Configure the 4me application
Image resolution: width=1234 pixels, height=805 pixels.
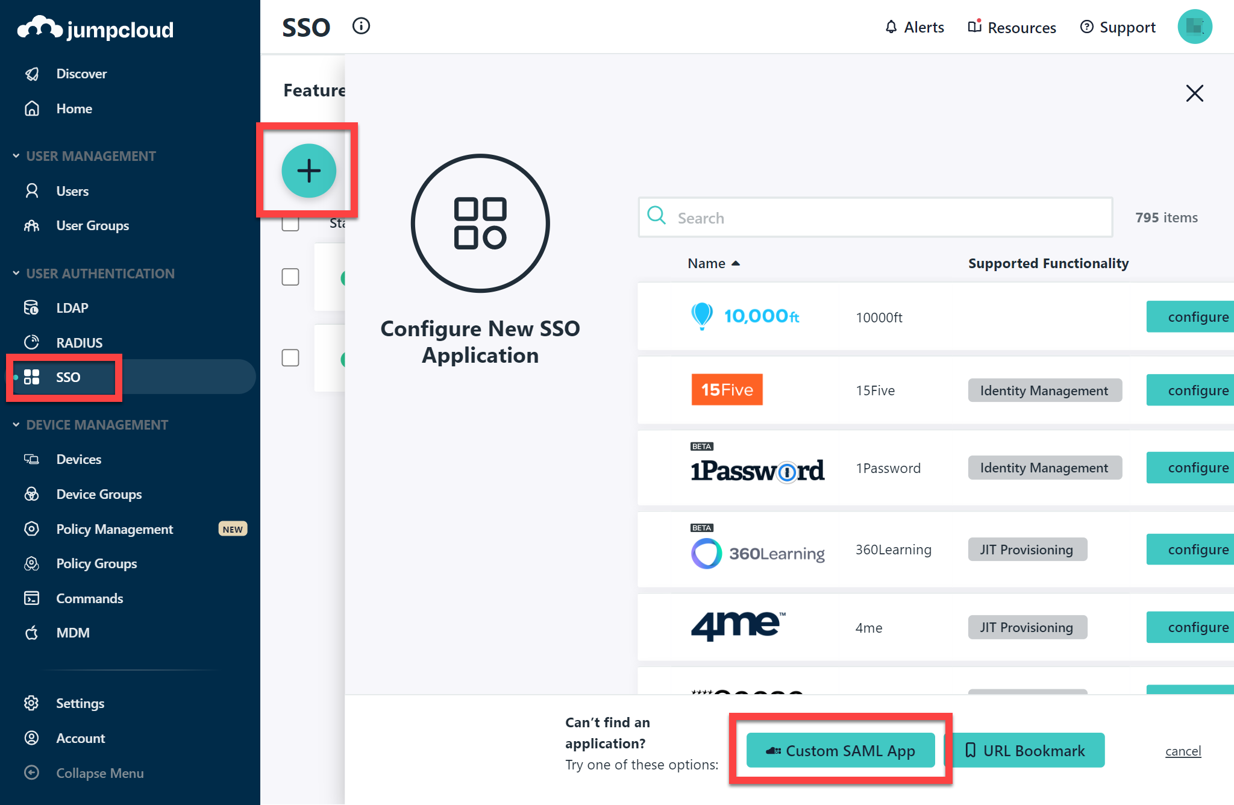tap(1190, 627)
